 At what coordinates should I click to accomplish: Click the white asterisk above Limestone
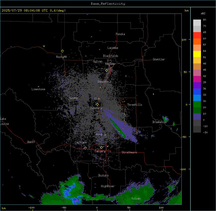(x=38, y=87)
